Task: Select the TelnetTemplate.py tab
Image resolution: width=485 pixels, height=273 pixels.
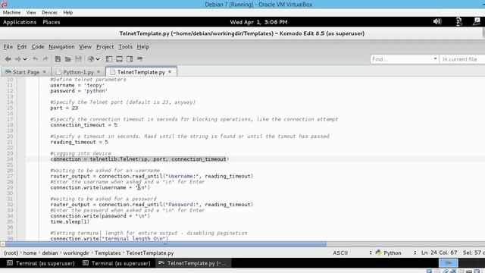Action: coord(141,72)
